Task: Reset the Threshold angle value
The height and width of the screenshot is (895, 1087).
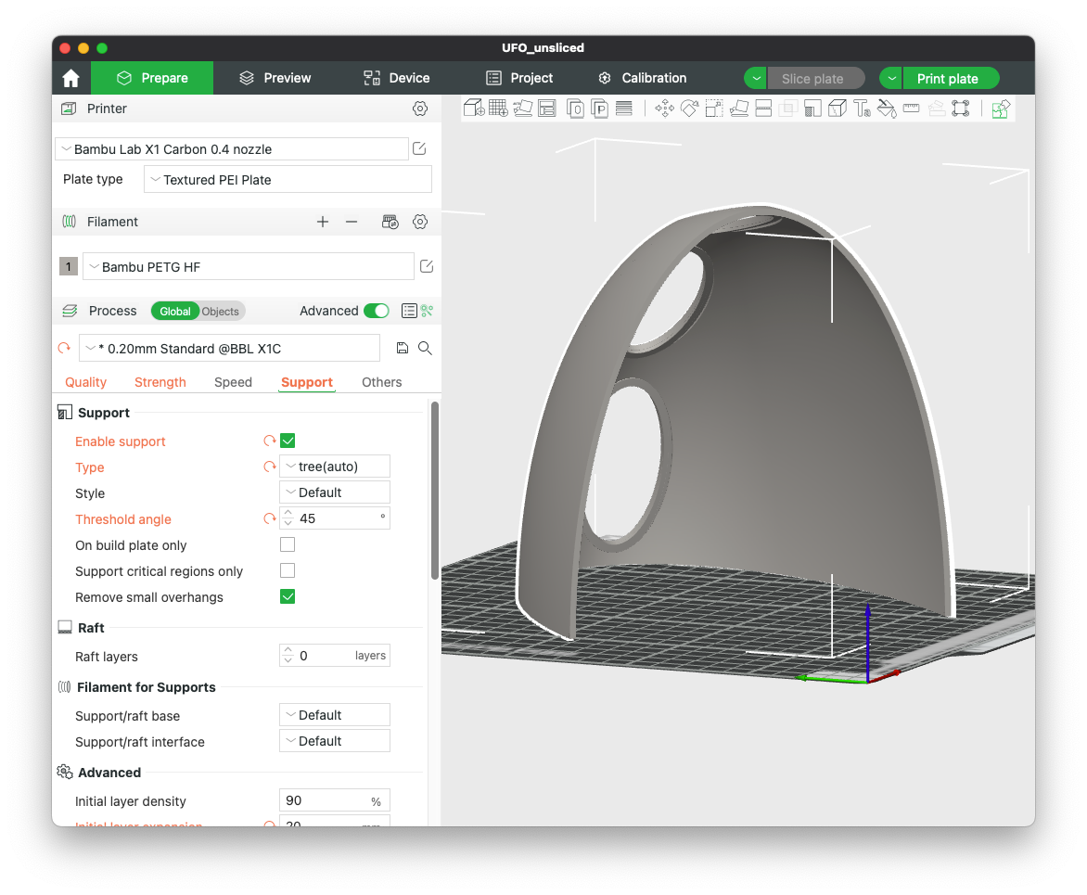Action: (270, 518)
